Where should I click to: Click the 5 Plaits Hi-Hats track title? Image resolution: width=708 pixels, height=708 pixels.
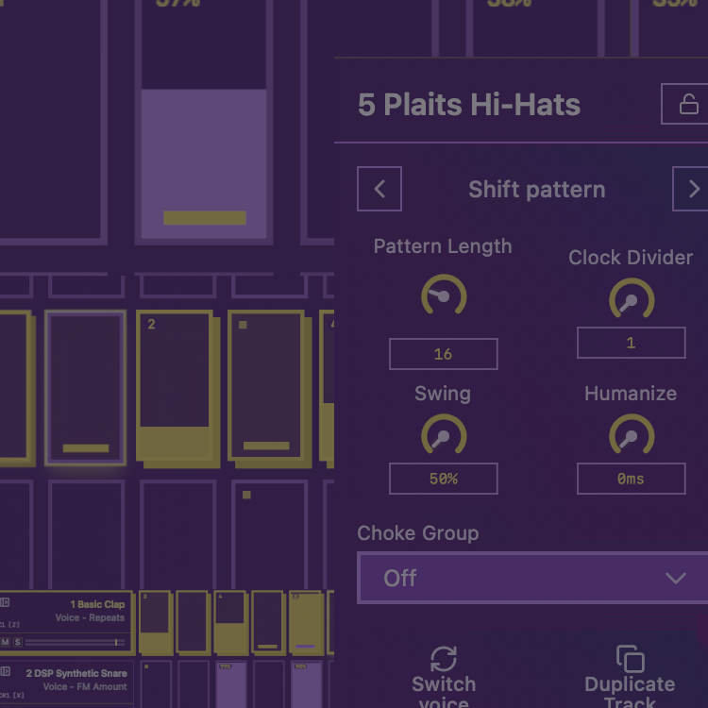click(x=468, y=104)
